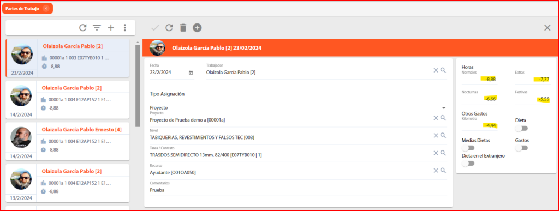Confirm changes with the checkmark icon
This screenshot has width=559, height=211.
coord(154,28)
